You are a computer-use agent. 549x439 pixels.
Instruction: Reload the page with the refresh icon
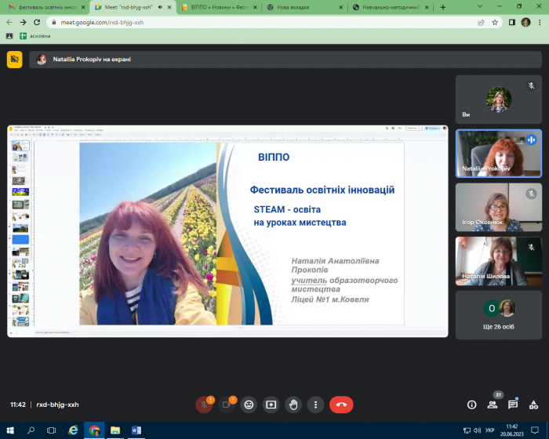[x=36, y=22]
